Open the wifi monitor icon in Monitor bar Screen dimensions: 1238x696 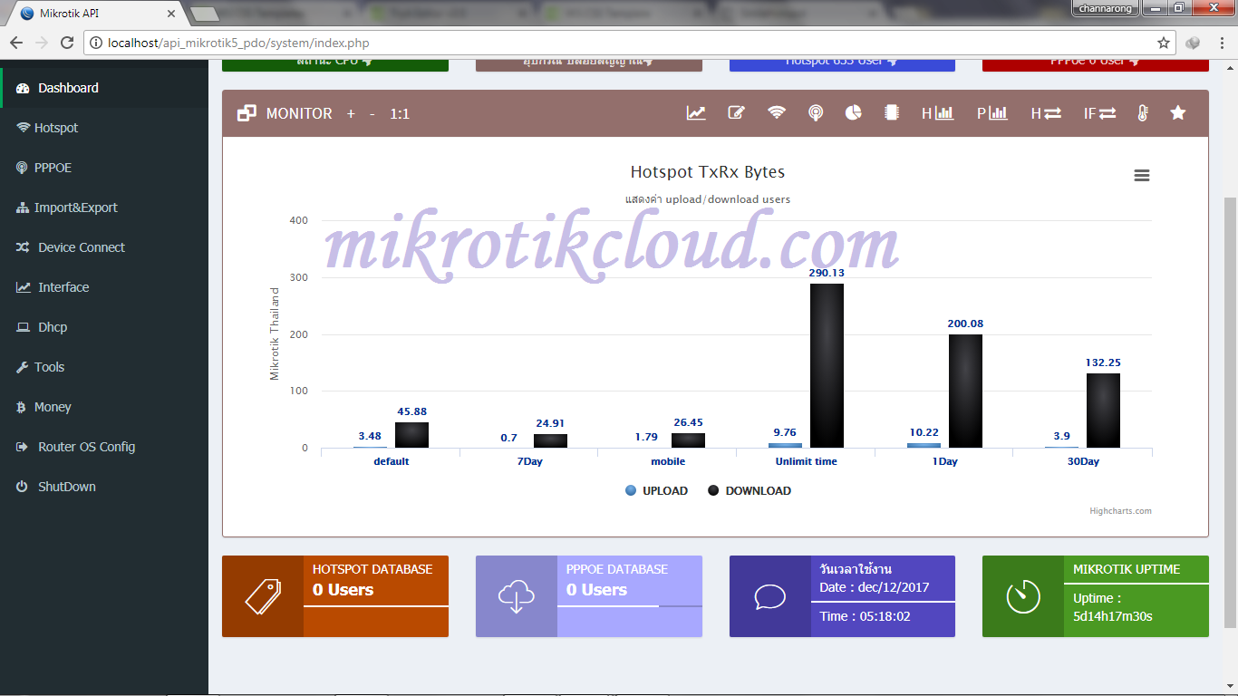(777, 113)
